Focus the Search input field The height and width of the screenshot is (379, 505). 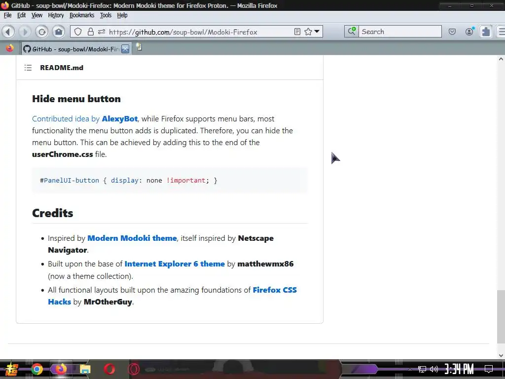pyautogui.click(x=400, y=31)
